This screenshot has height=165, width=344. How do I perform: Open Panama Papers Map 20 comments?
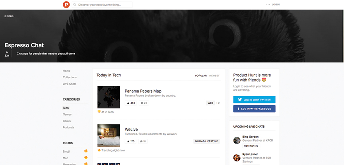coord(144,103)
